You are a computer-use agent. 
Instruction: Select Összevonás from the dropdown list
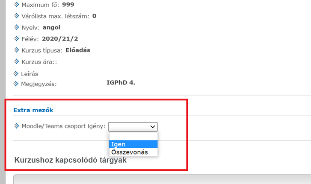[x=133, y=152]
